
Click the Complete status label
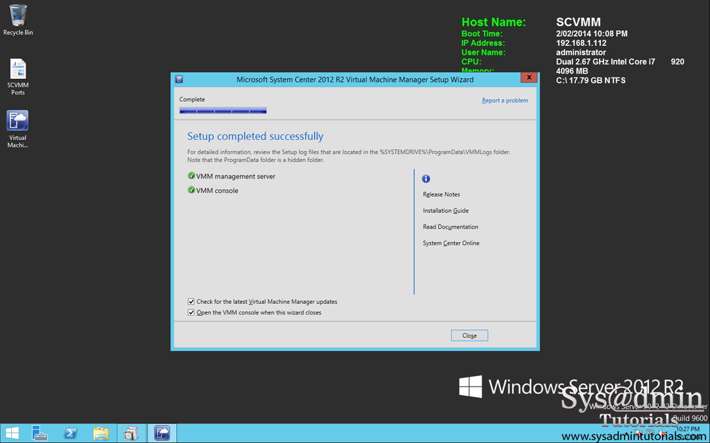192,100
